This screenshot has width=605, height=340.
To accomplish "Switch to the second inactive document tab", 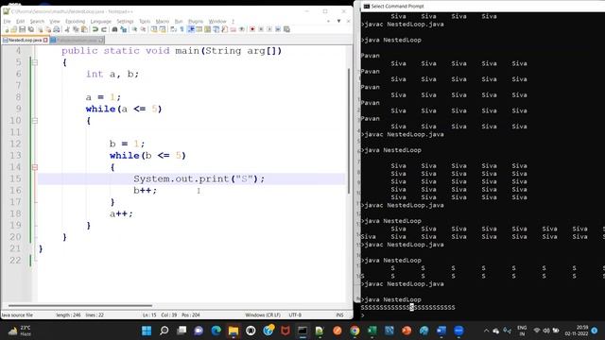I will pyautogui.click(x=77, y=40).
